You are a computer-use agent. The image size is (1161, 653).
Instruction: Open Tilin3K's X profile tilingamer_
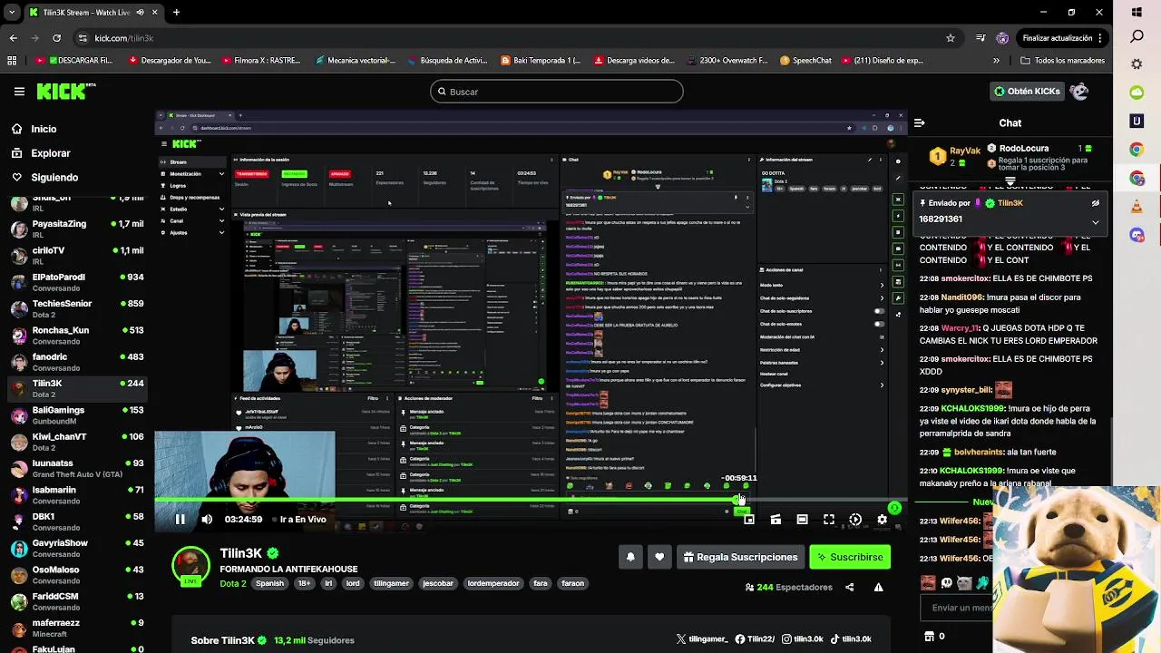click(702, 639)
